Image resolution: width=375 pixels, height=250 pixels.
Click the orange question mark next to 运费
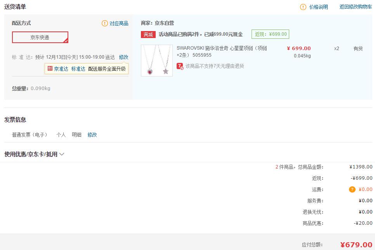click(352, 189)
